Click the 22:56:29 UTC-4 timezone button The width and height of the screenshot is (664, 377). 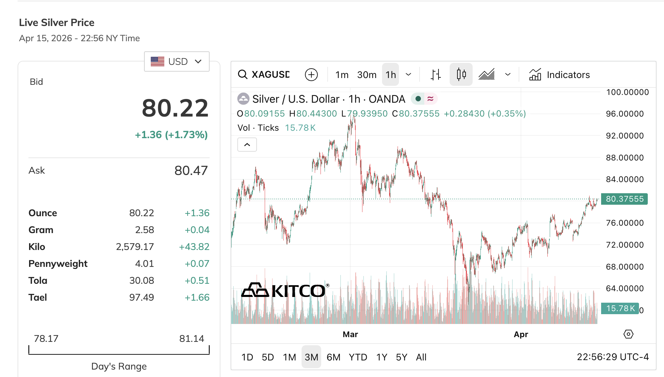pyautogui.click(x=613, y=357)
